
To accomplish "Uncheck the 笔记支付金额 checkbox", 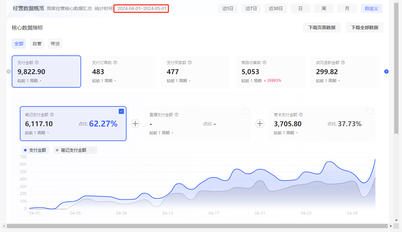I will point(121,111).
